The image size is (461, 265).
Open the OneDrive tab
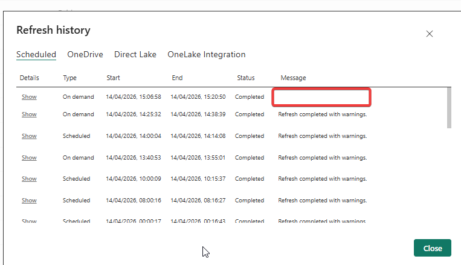pyautogui.click(x=85, y=55)
